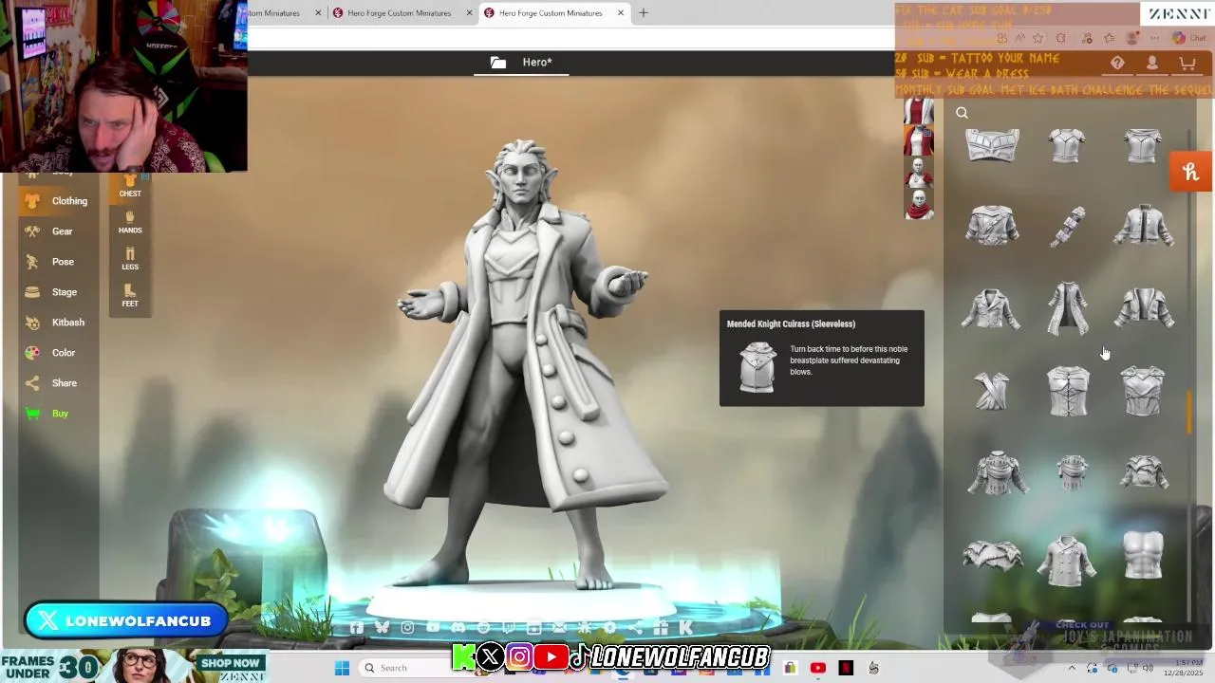Open the Windows Start menu

click(342, 668)
